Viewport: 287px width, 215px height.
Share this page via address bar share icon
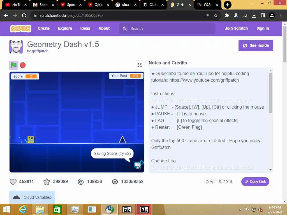pyautogui.click(x=207, y=16)
